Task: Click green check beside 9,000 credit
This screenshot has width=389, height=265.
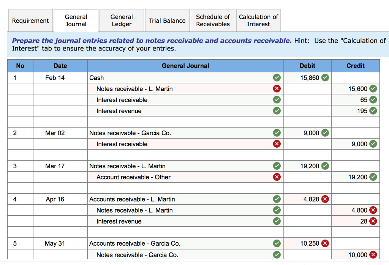Action: pos(373,144)
